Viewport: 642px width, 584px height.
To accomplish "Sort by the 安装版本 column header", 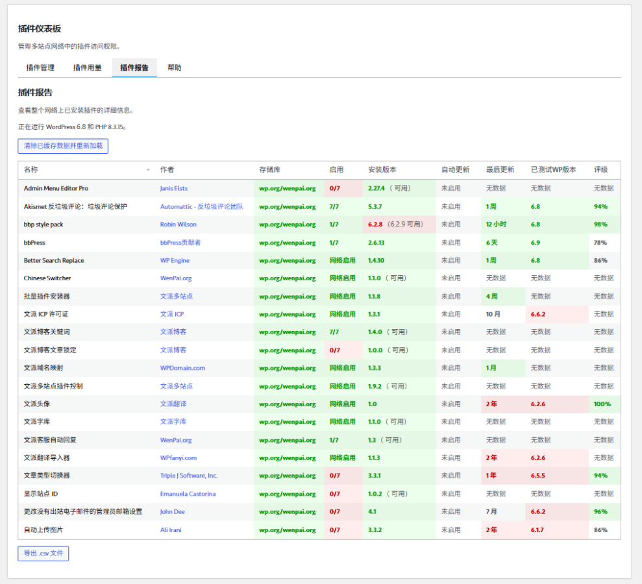I will click(382, 170).
